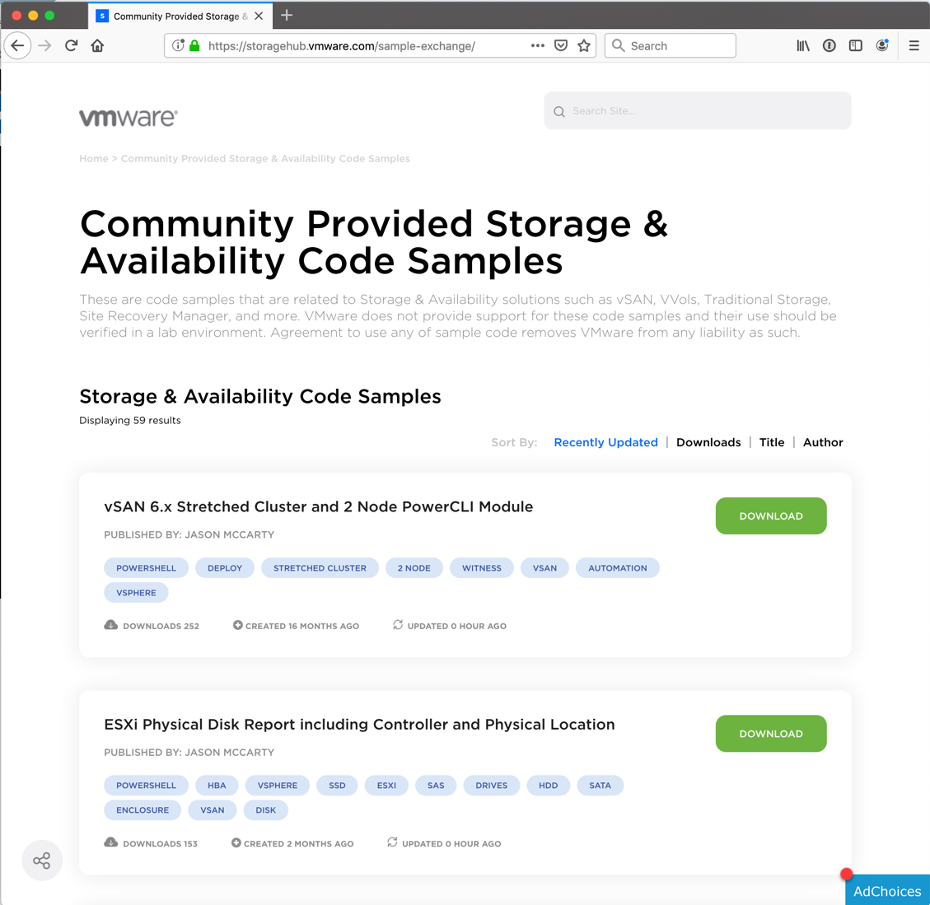Screen dimensions: 930x905
Task: Click the HBA tag
Action: [217, 786]
